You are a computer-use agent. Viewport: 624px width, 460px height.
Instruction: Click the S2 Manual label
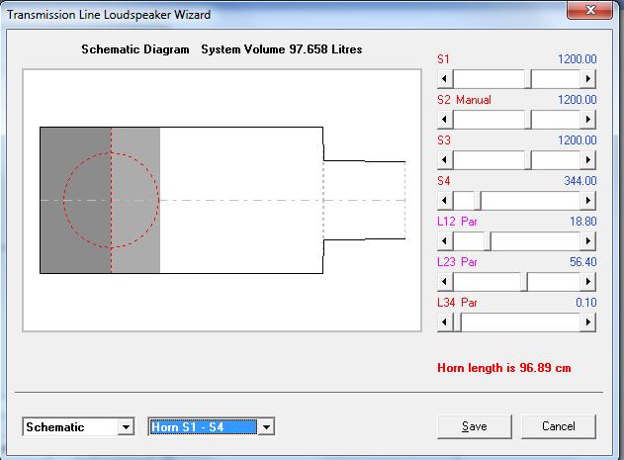click(x=464, y=100)
